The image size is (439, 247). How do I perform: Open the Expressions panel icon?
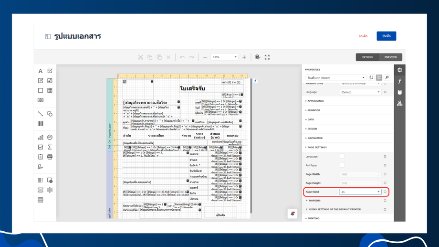click(x=400, y=81)
